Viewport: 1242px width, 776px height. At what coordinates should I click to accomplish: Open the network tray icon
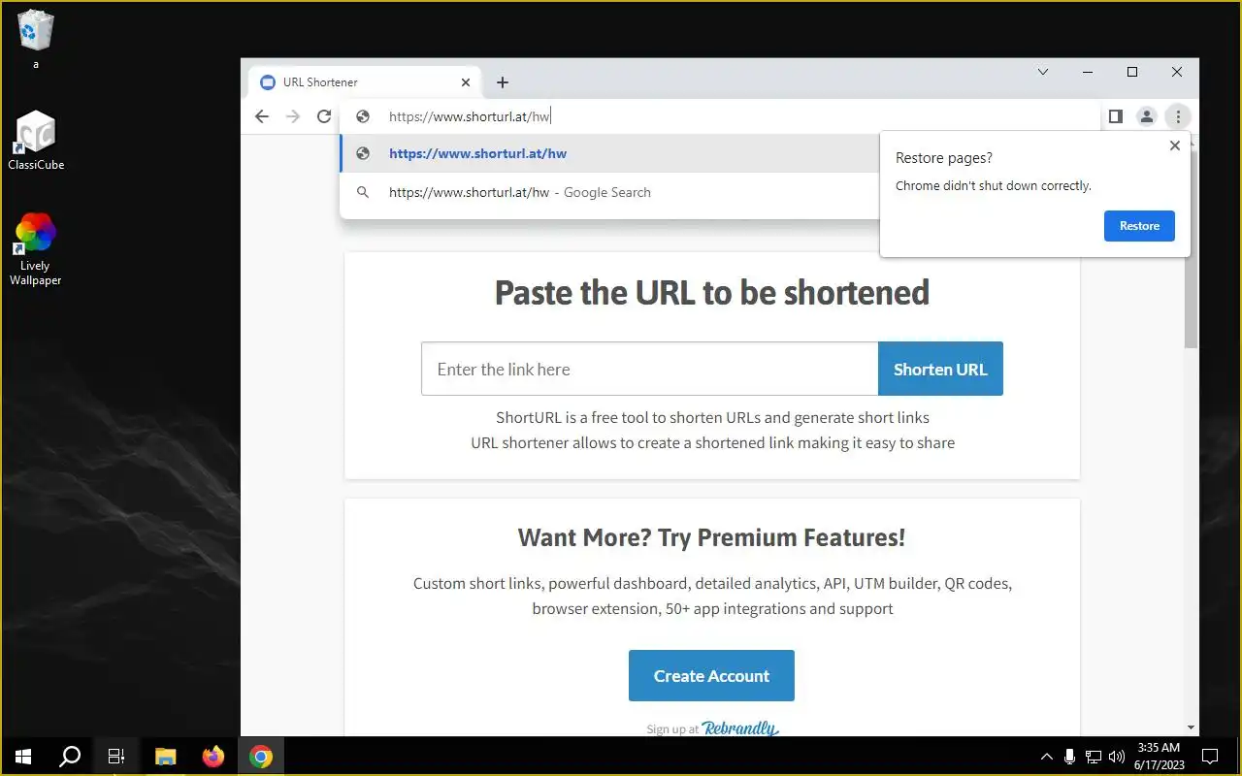tap(1094, 757)
